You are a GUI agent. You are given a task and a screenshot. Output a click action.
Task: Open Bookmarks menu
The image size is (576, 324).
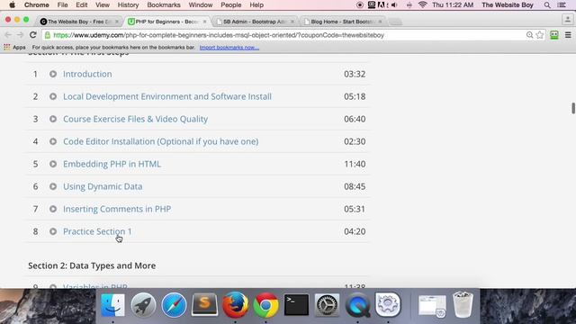pos(164,5)
